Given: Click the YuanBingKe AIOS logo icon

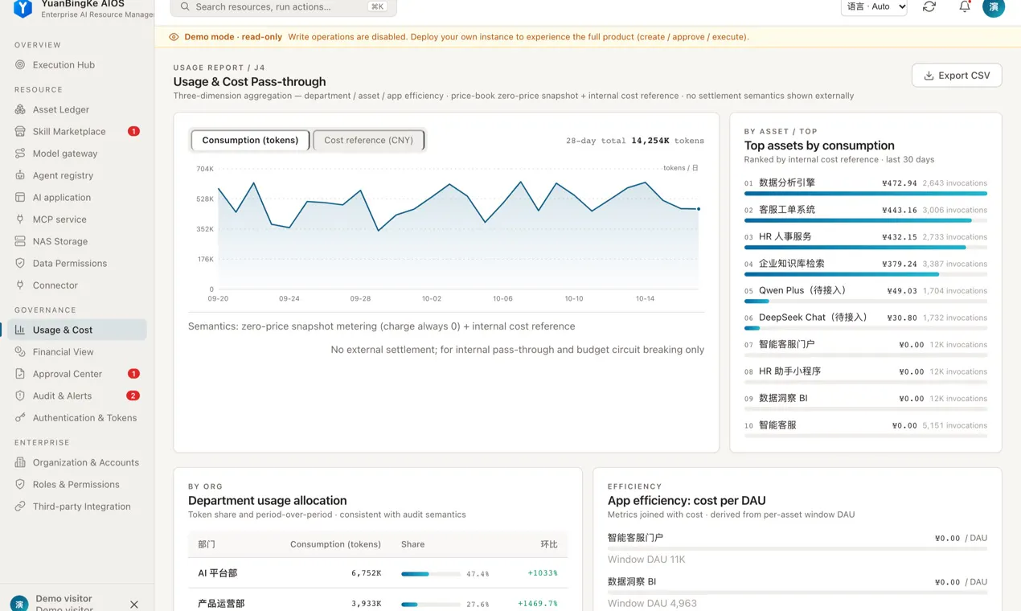Looking at the screenshot, I should 23,8.
